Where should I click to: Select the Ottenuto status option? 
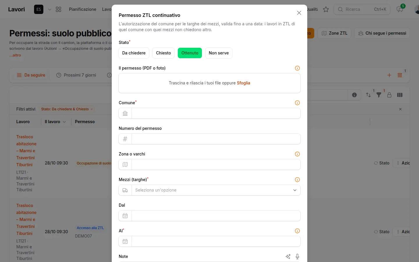190,53
